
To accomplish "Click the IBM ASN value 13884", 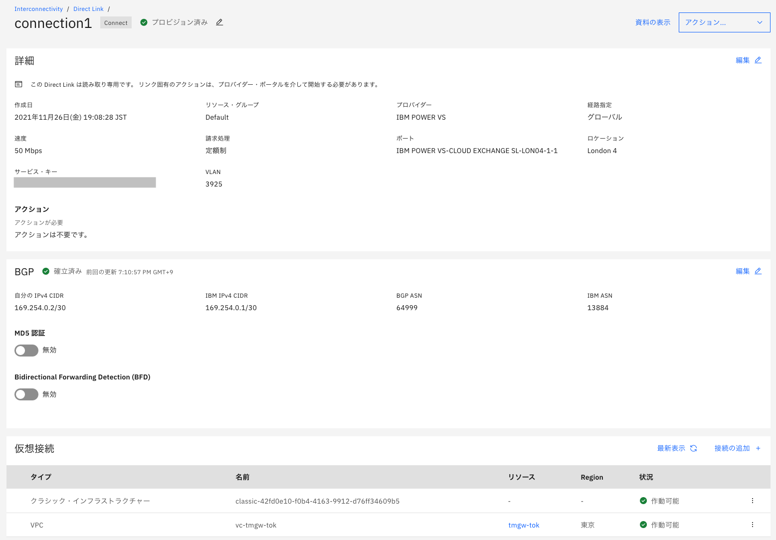I will pos(598,308).
